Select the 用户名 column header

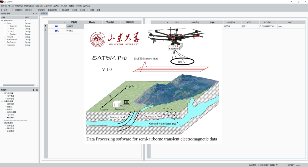(x=93, y=22)
